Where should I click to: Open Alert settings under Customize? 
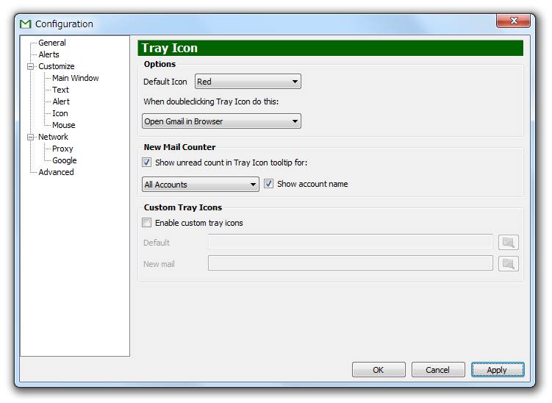pyautogui.click(x=61, y=101)
